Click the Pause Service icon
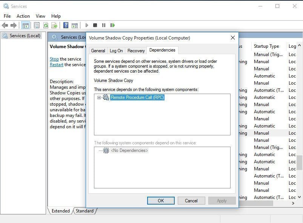303x223 pixels. 104,25
